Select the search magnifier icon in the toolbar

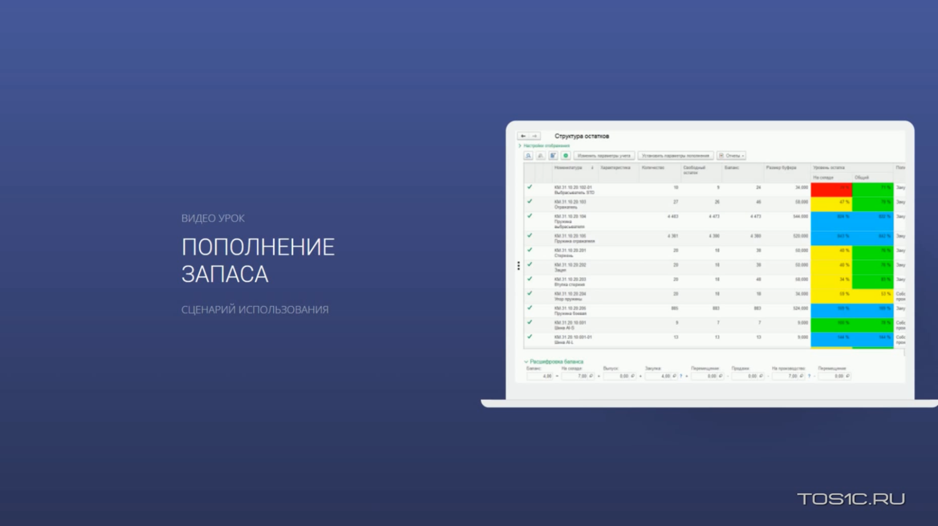528,156
